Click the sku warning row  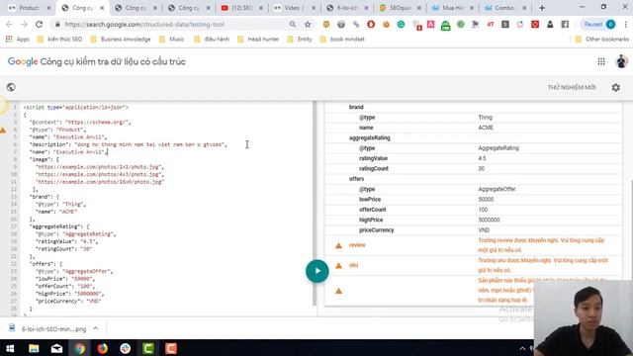click(x=473, y=265)
